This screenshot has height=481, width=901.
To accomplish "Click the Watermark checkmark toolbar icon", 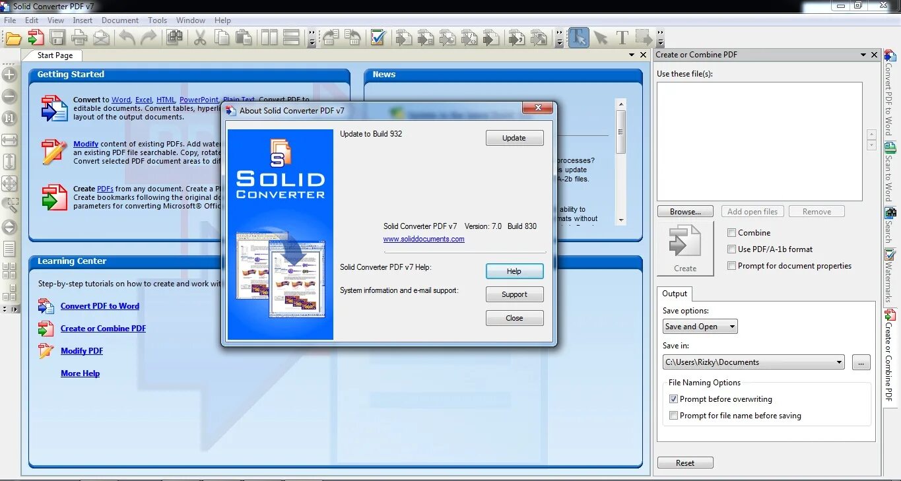I will point(378,38).
